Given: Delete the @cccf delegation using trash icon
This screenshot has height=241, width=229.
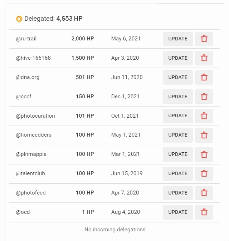Looking at the screenshot, I should point(204,97).
